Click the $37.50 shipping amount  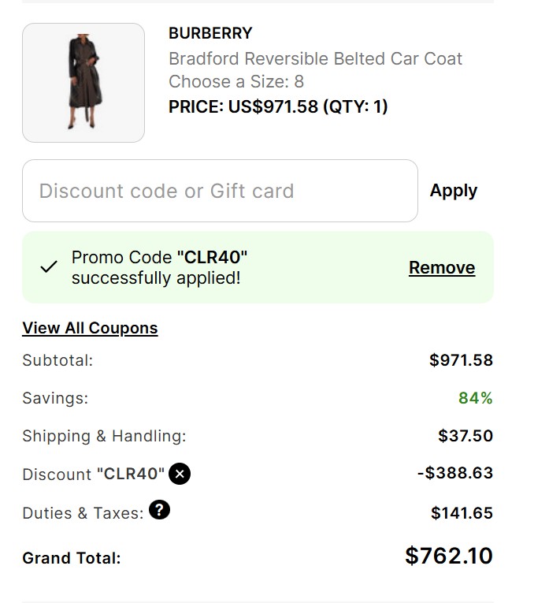466,436
